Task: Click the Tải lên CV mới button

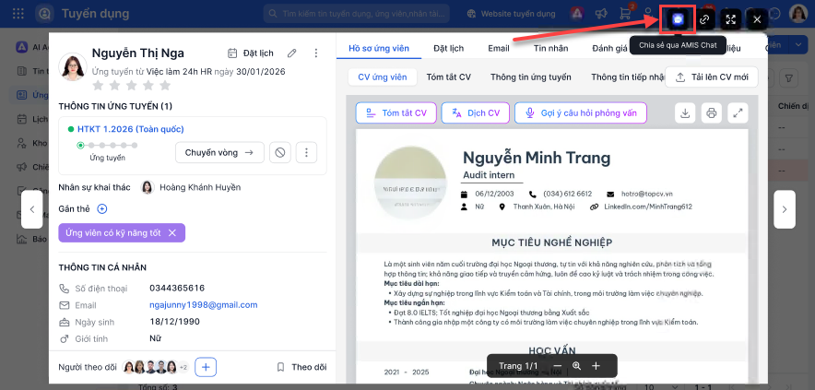Action: pyautogui.click(x=712, y=77)
